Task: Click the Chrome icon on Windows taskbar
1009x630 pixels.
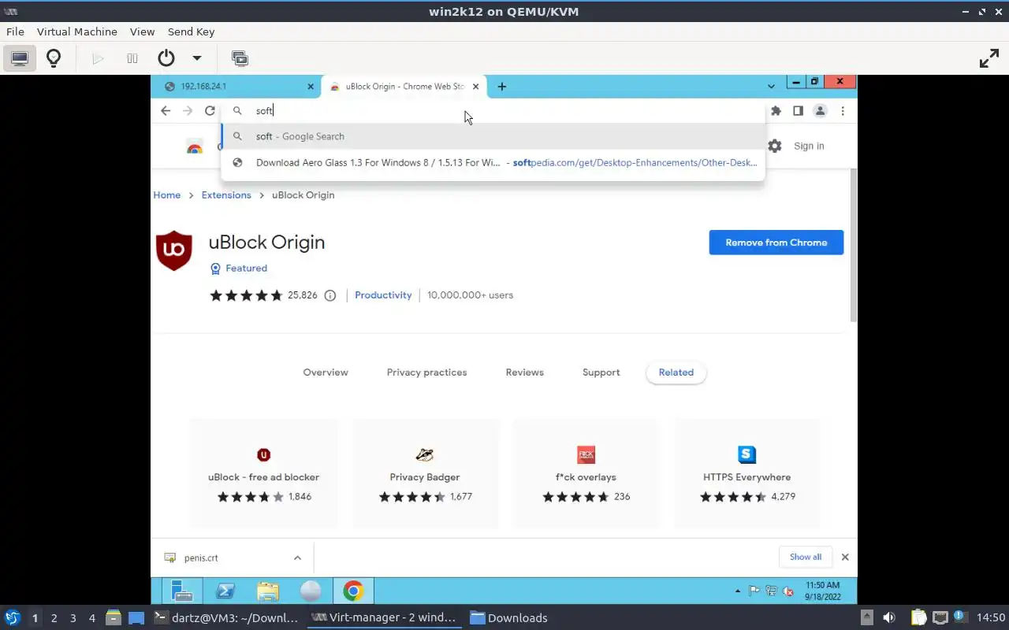Action: [353, 591]
